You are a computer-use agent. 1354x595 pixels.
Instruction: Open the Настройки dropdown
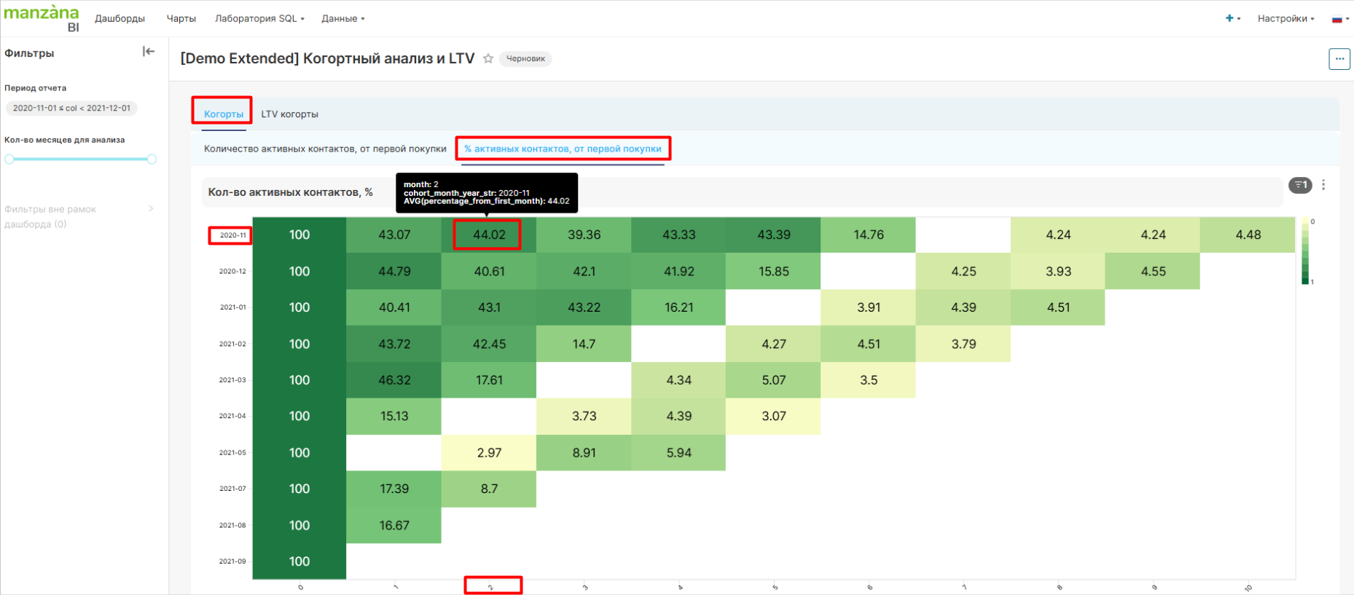point(1285,18)
